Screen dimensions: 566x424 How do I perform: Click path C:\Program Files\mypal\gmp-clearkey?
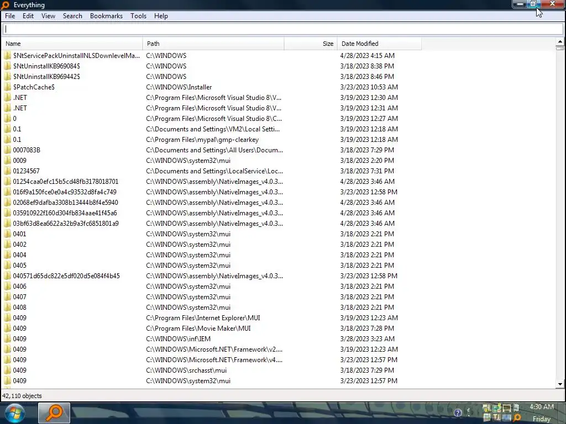[x=202, y=139]
